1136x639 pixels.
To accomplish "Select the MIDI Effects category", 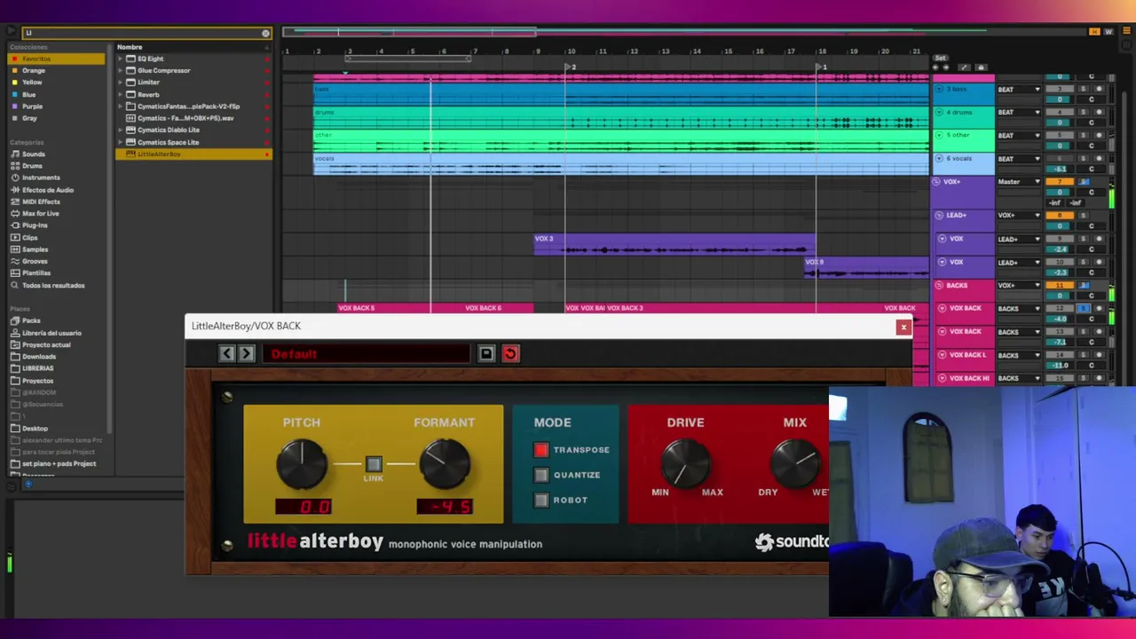I will [x=41, y=201].
